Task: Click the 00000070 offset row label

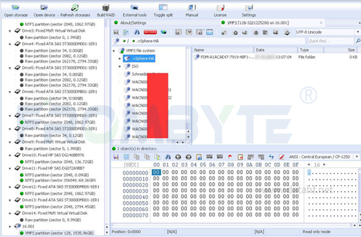Action: (x=135, y=215)
